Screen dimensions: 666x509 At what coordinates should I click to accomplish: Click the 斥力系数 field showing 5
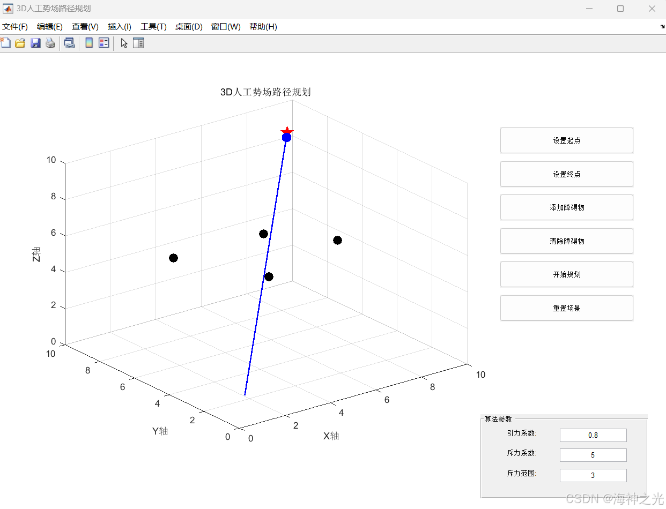(x=593, y=455)
